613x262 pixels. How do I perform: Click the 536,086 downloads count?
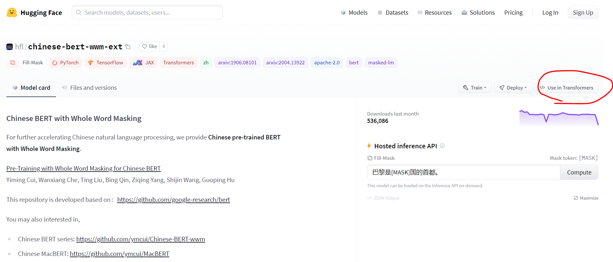[x=377, y=121]
